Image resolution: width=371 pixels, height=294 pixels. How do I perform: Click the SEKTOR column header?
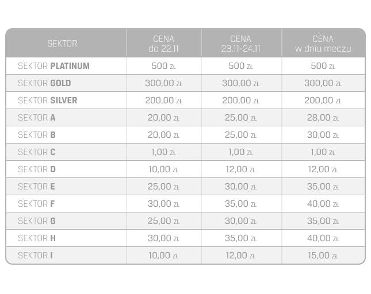click(x=62, y=44)
